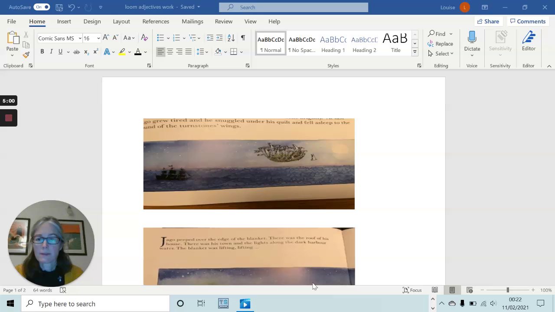Viewport: 555px width, 312px height.
Task: Open the font name dropdown
Action: 80,39
